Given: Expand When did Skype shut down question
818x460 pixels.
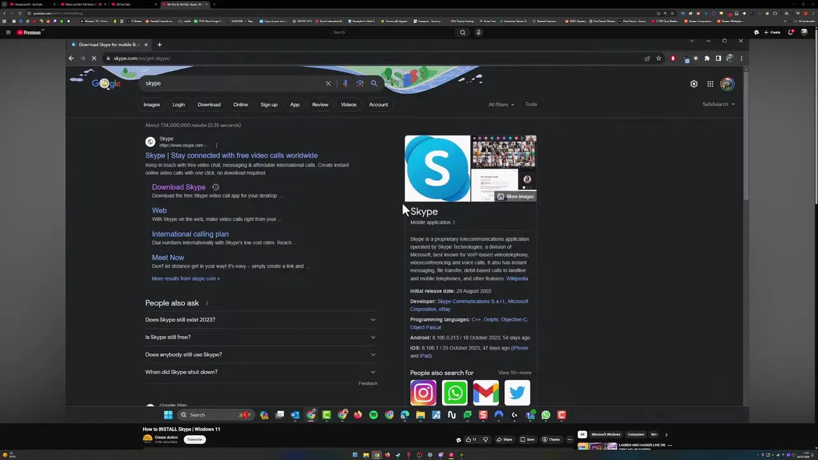Looking at the screenshot, I should [x=261, y=372].
